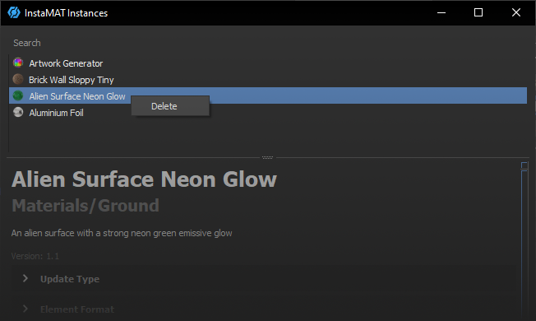Select the Brick Wall Sloppy Tiny entry

click(268, 79)
